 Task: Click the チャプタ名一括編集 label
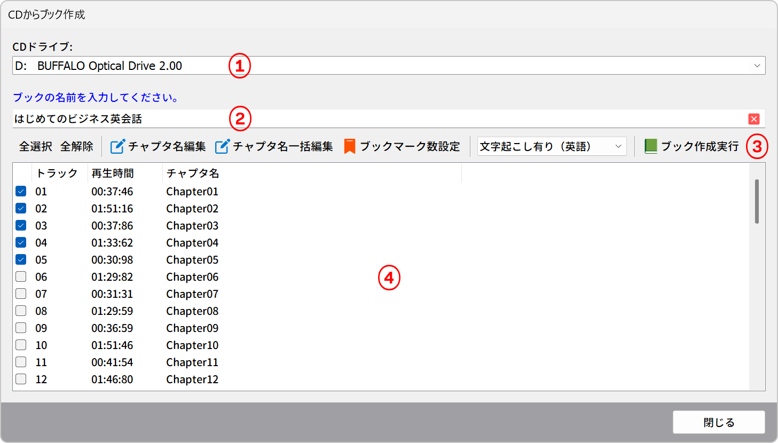283,146
